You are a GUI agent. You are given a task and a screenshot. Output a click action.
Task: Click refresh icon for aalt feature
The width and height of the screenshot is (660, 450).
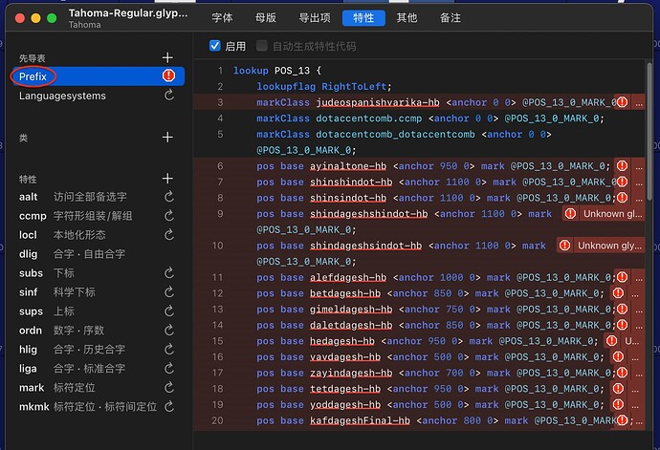(x=168, y=197)
